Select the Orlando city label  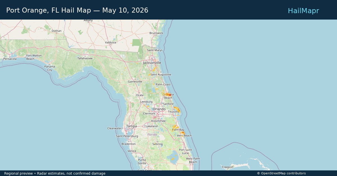[x=159, y=109]
